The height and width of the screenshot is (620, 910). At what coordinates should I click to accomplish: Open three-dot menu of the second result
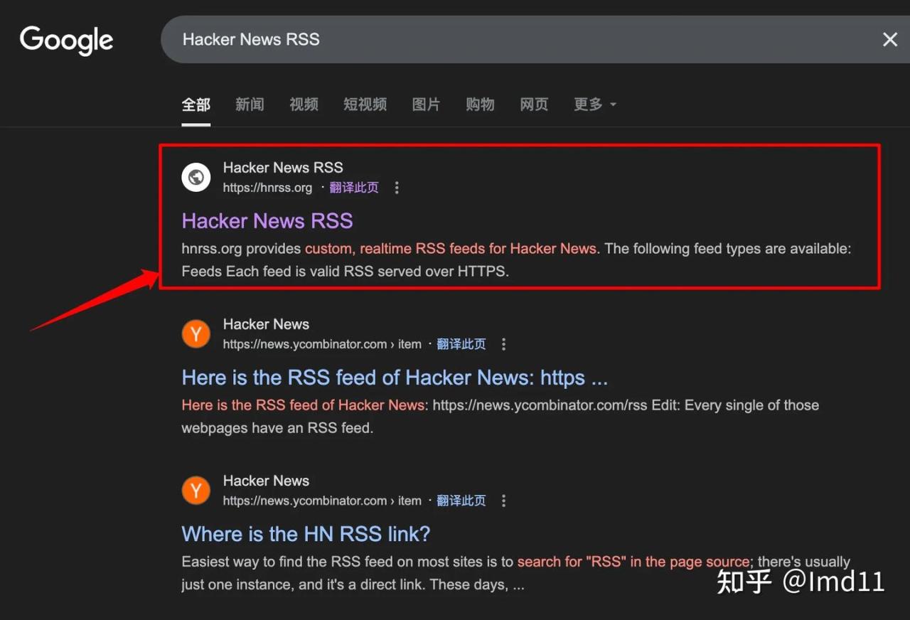coord(503,344)
